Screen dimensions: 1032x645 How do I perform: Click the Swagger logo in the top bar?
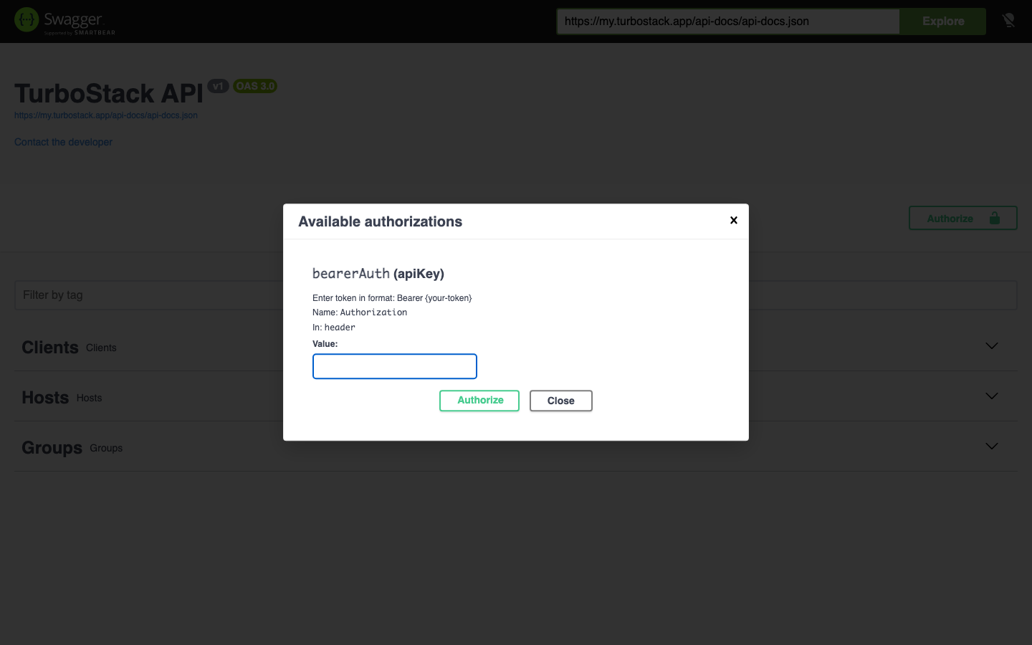65,21
